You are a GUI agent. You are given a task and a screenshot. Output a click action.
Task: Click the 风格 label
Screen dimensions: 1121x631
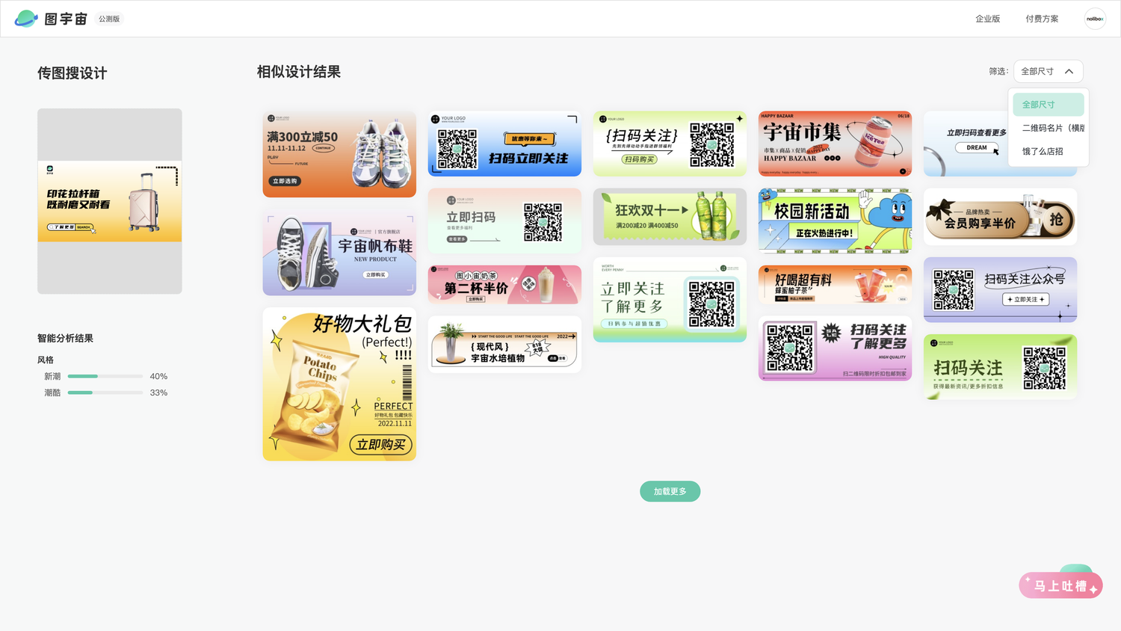46,360
